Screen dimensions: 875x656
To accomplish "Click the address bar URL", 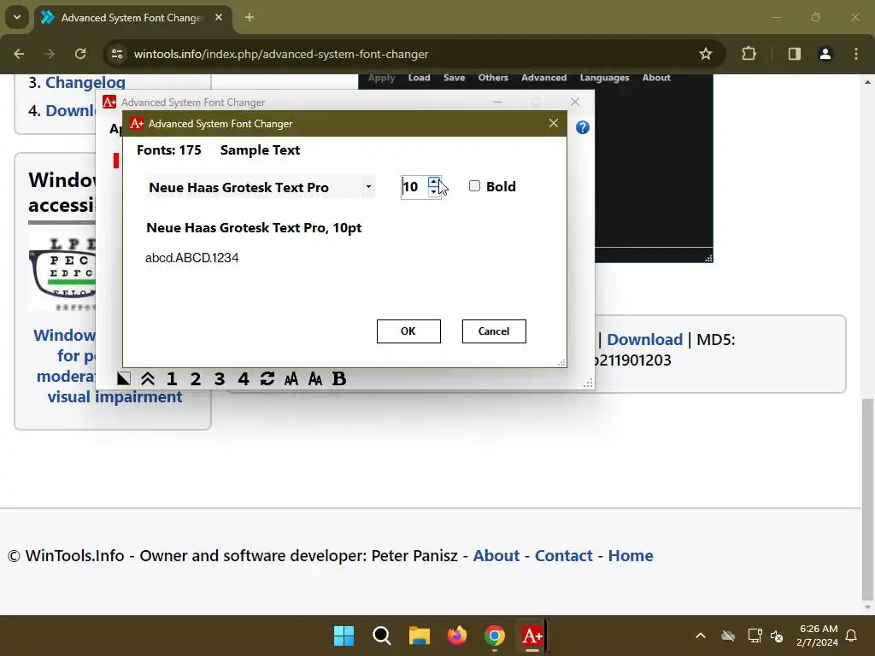I will point(281,54).
